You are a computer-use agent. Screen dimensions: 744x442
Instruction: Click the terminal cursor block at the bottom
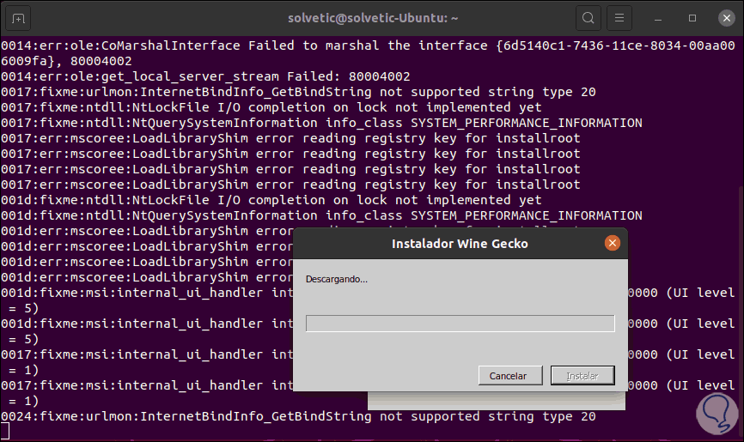point(5,431)
